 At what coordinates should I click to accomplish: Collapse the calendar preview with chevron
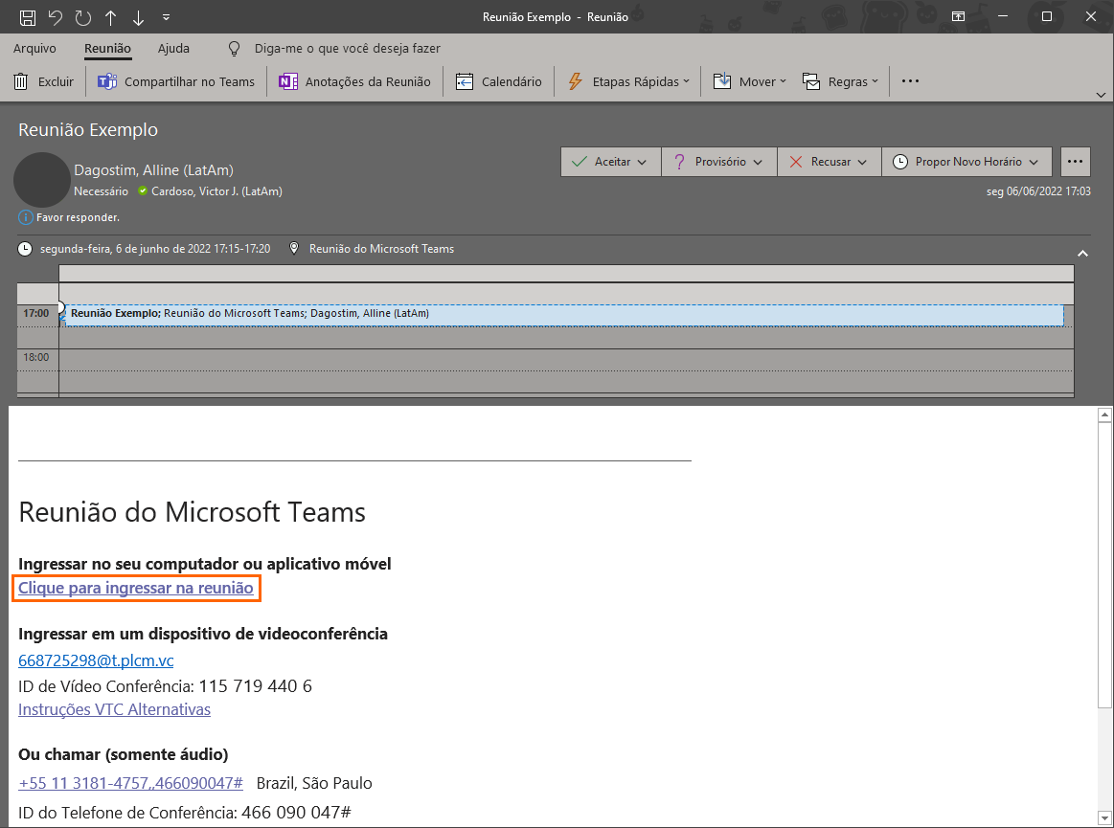click(x=1082, y=254)
